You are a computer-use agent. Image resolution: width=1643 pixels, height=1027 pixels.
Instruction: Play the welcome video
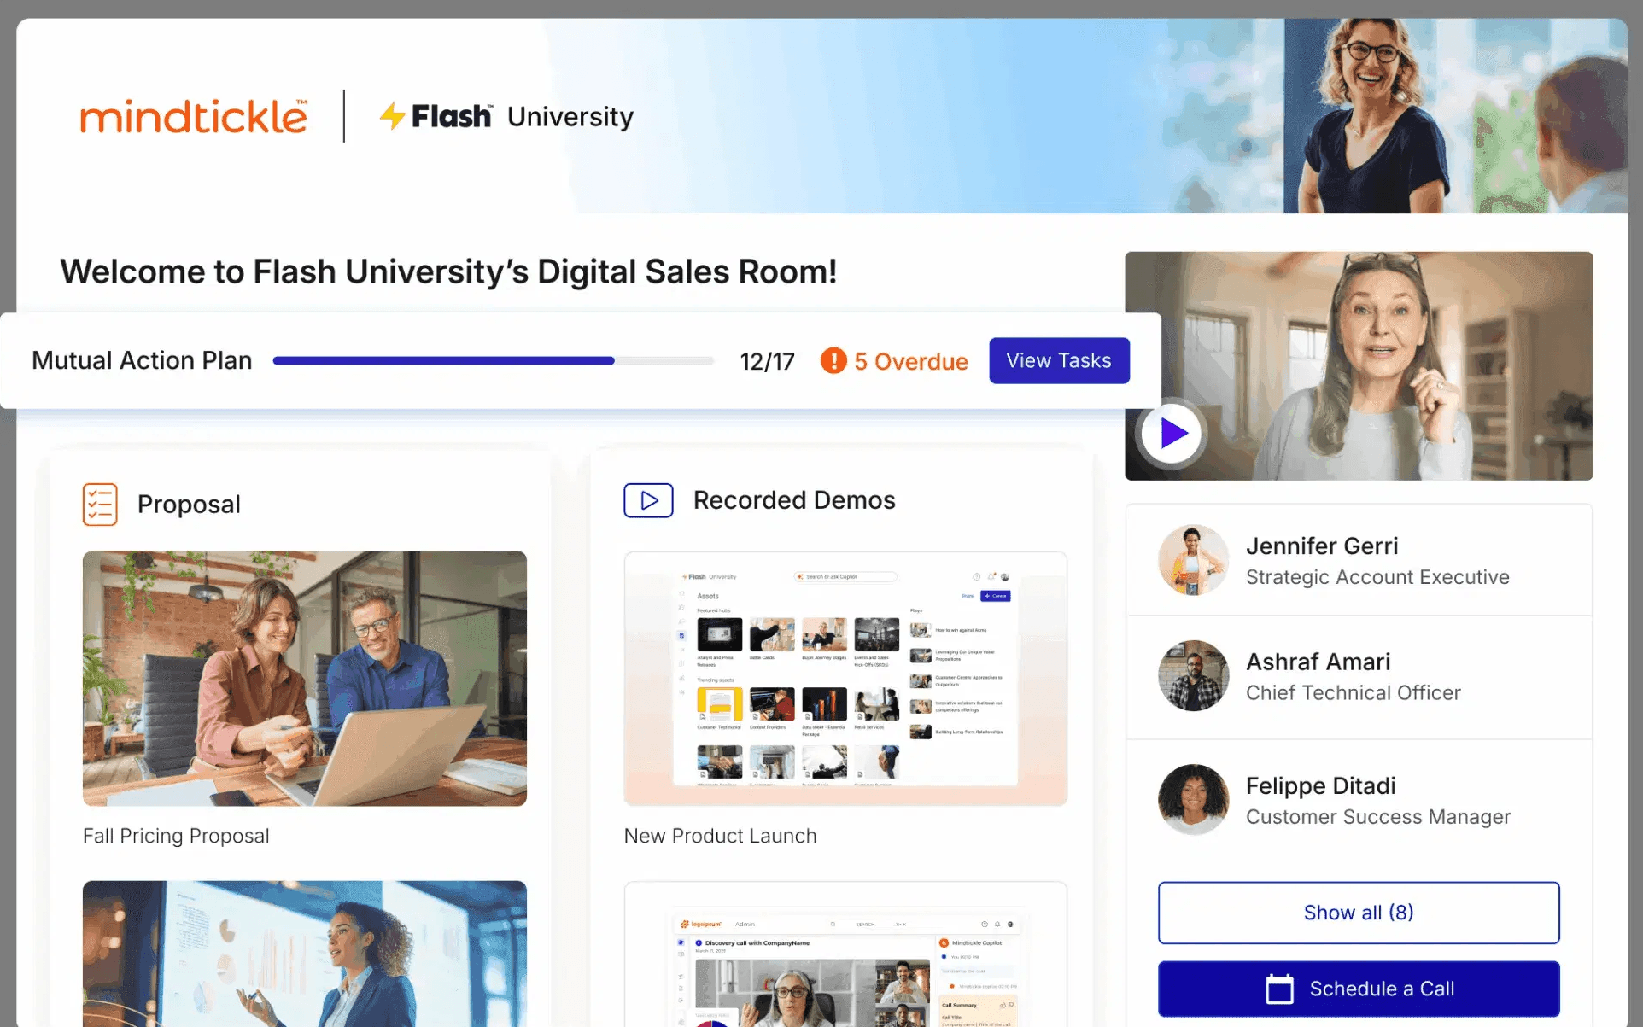(x=1172, y=433)
